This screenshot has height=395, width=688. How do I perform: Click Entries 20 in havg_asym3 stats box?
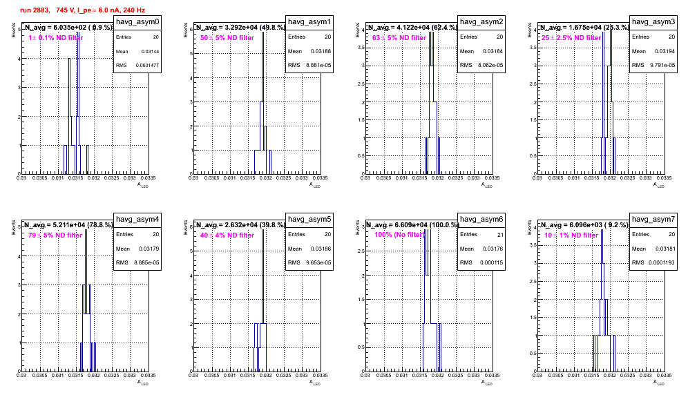click(653, 37)
